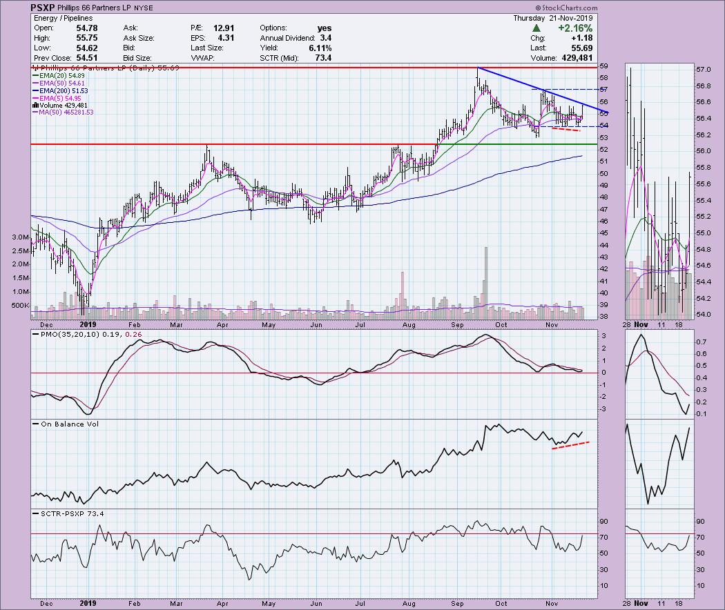Click the 3.0M volume axis label
The image size is (725, 610).
click(x=21, y=237)
